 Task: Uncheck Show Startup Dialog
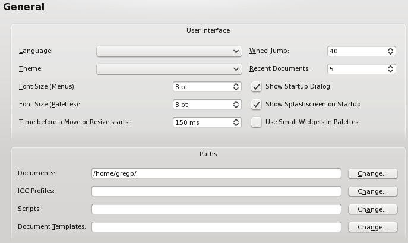coord(257,87)
